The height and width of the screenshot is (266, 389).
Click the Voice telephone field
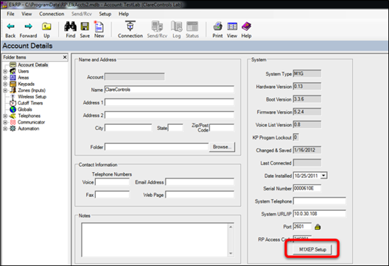point(112,182)
